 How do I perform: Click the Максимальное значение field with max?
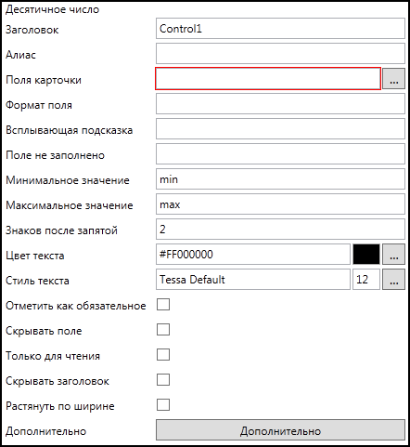click(280, 204)
